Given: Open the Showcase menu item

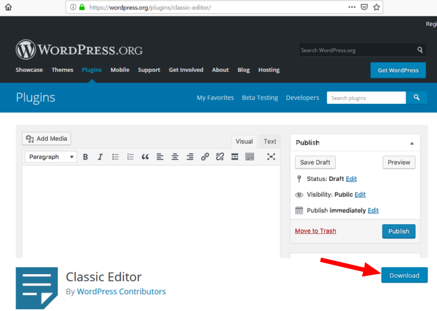Looking at the screenshot, I should pos(29,70).
